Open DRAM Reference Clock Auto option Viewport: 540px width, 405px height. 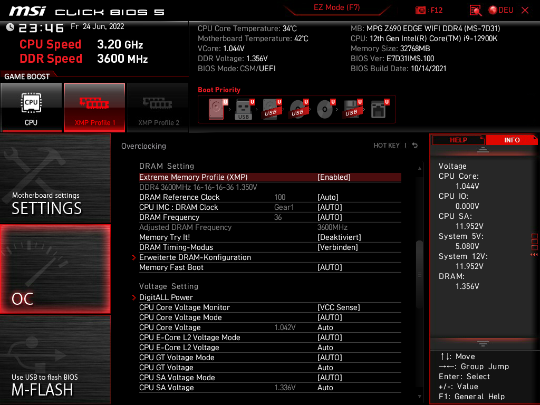click(328, 197)
